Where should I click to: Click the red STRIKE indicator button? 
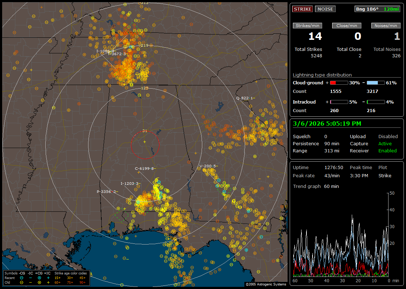303,9
